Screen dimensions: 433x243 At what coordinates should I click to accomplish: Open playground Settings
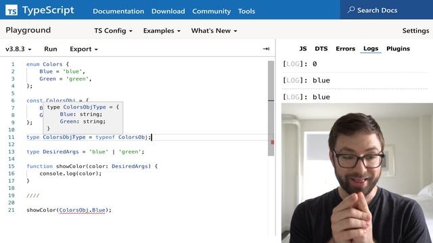click(415, 30)
